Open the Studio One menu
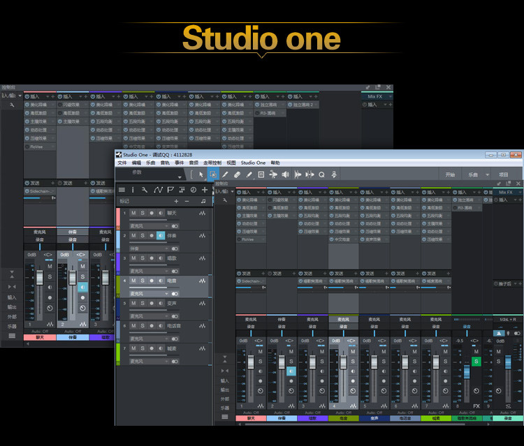Viewport: 524px width, 446px height. pyautogui.click(x=253, y=163)
